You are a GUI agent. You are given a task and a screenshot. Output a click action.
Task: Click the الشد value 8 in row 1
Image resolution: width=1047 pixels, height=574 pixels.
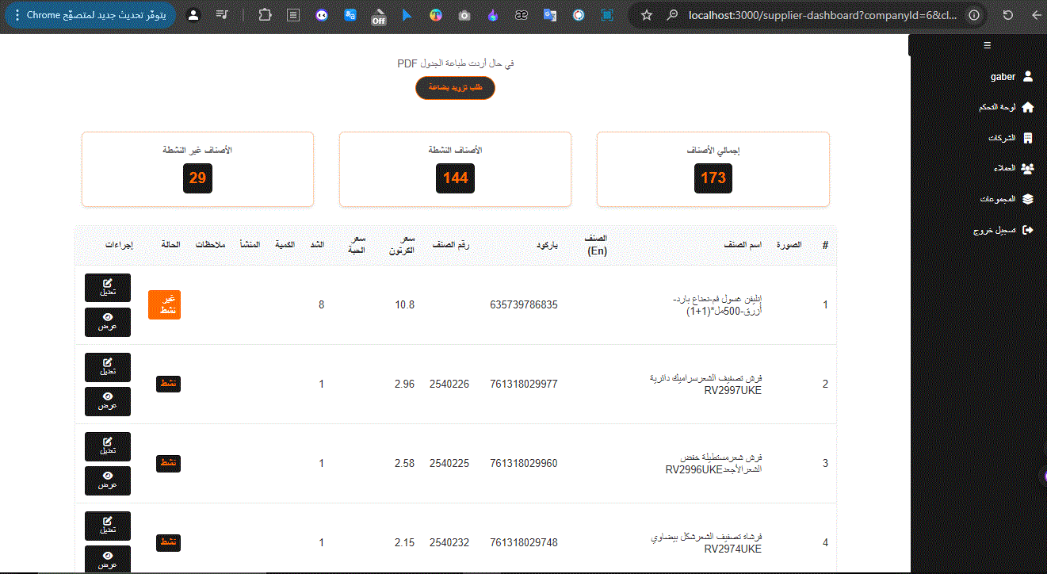pos(321,304)
